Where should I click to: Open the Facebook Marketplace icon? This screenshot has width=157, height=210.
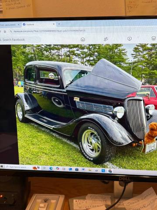point(154,38)
